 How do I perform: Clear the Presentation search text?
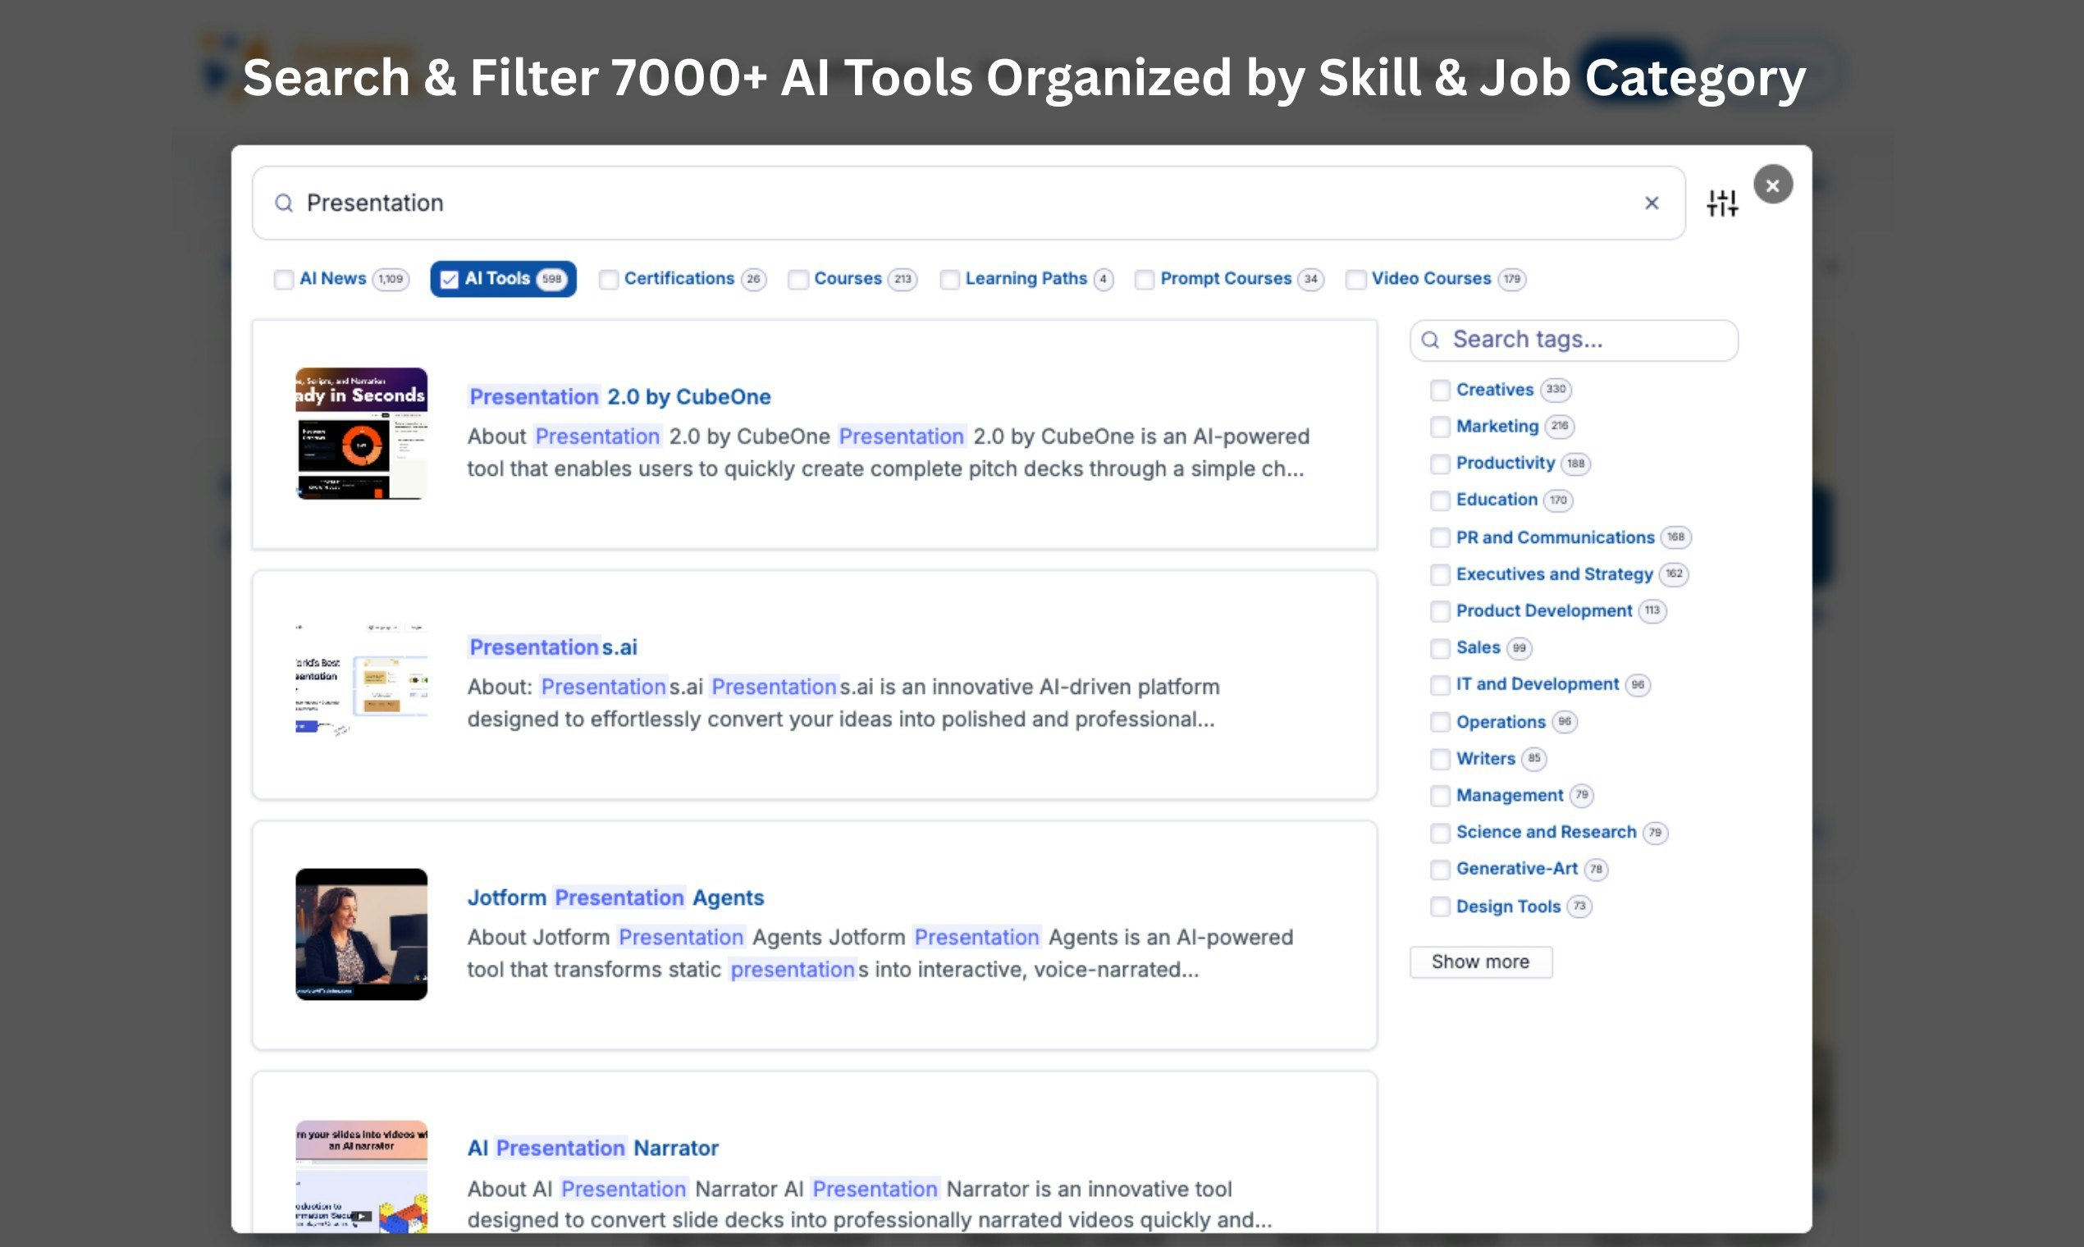[1652, 203]
